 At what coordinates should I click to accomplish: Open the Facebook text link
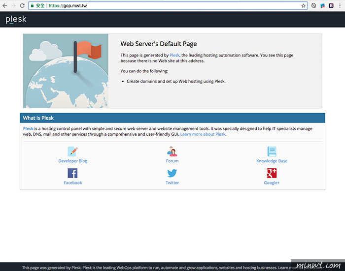pos(73,183)
